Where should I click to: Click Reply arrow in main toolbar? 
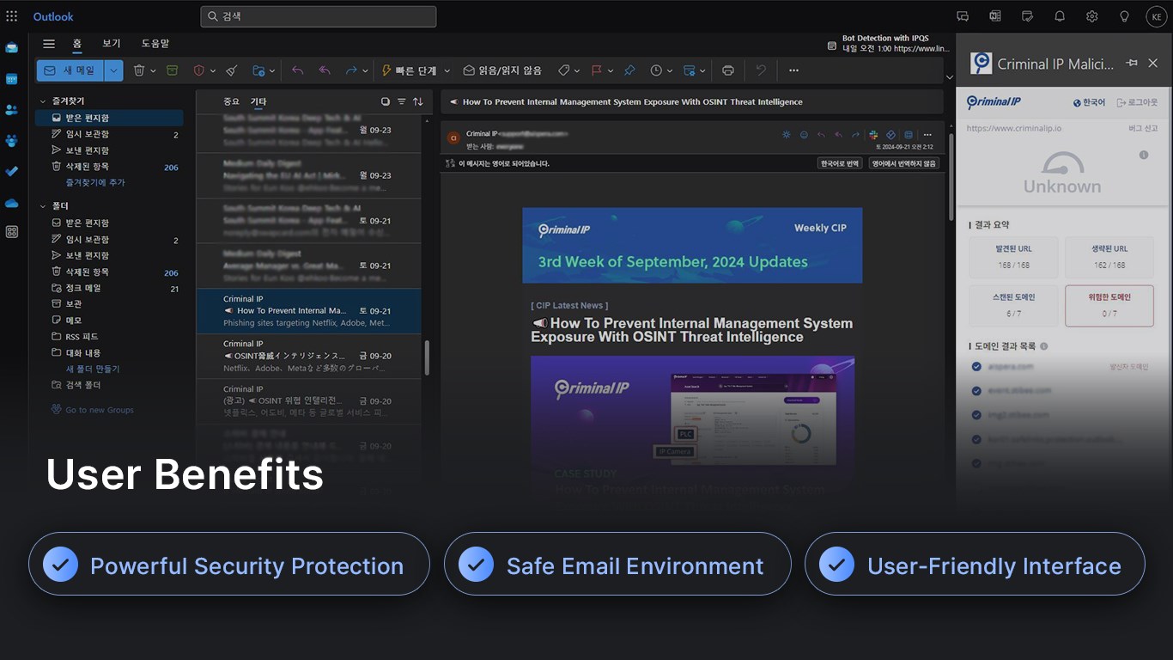[x=297, y=70]
